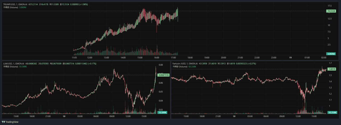The image size is (341, 125).
Task: Click 01:00 on the TRUMP time axis
Action: (307, 57)
